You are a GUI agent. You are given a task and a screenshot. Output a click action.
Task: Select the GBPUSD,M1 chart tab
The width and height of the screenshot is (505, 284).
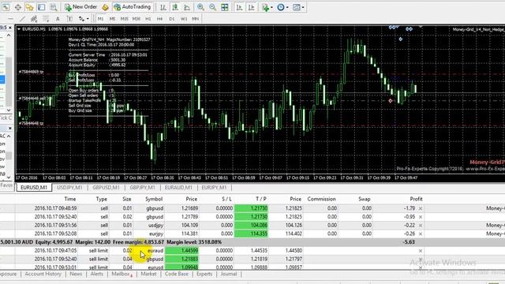pos(106,188)
